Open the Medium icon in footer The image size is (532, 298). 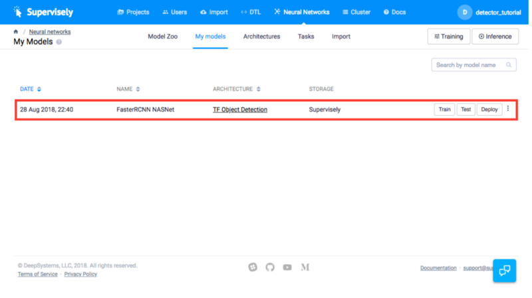305,267
